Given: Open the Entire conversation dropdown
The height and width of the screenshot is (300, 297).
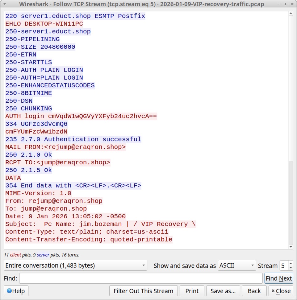Looking at the screenshot, I should tap(76, 265).
